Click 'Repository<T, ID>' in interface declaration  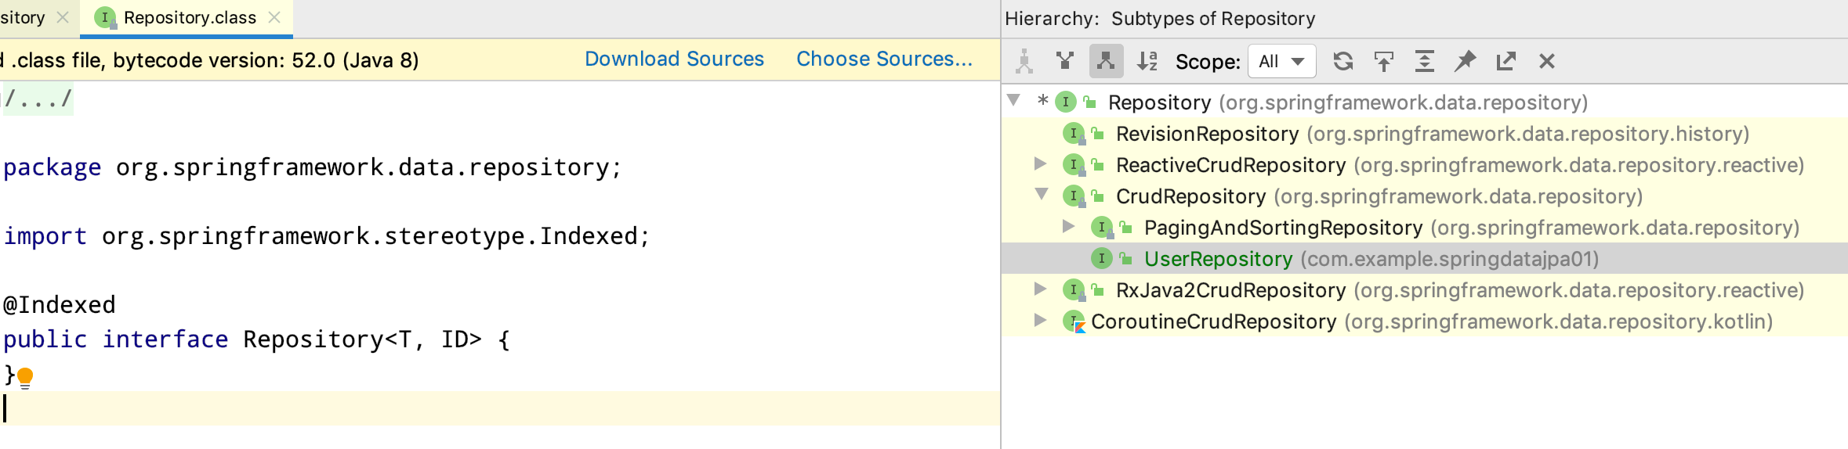pos(362,339)
